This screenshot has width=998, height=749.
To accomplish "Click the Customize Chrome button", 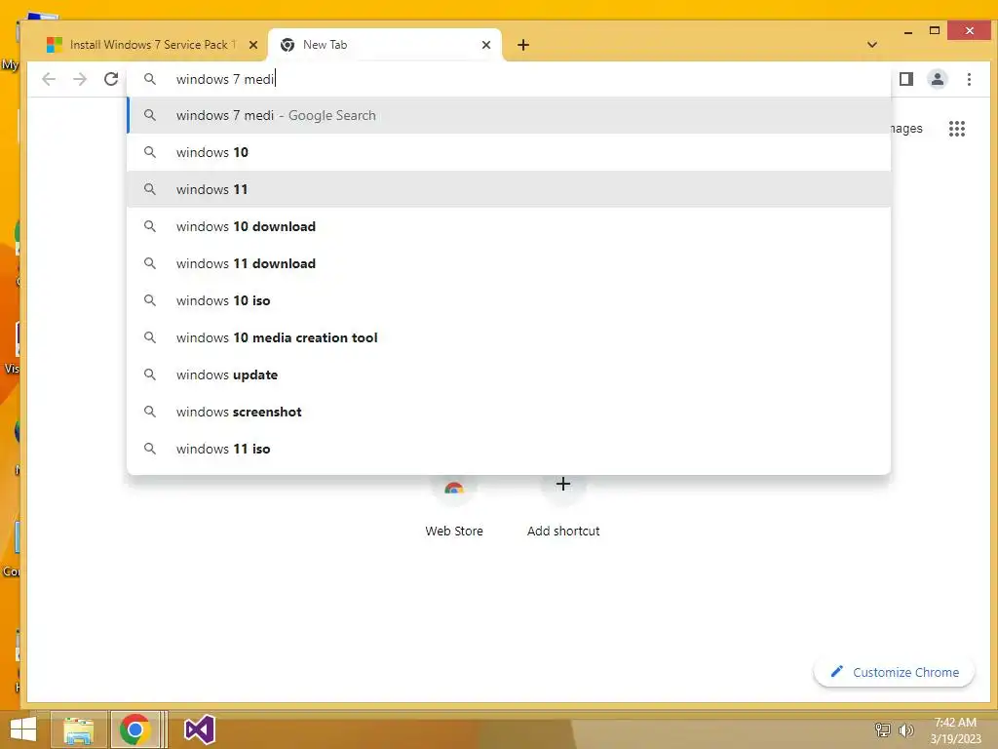I will click(895, 672).
